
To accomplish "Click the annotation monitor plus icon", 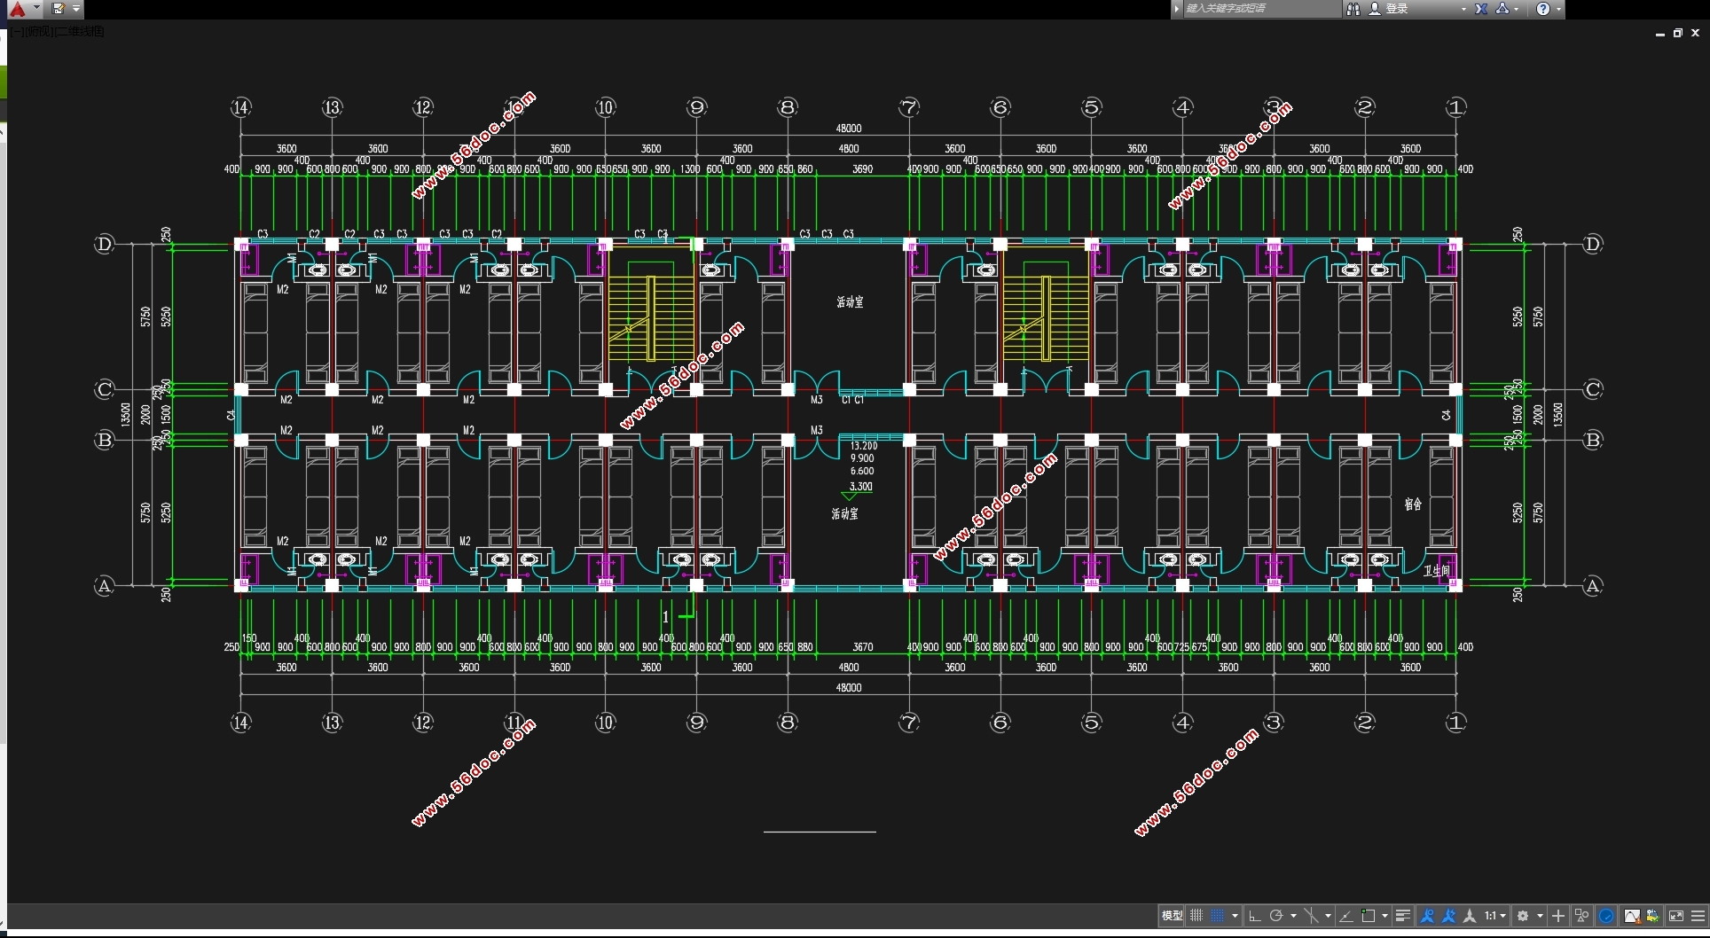I will pos(1558,916).
